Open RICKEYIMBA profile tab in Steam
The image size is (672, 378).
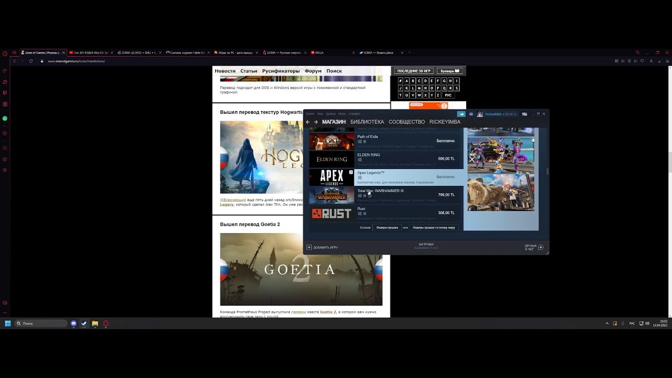pos(445,122)
